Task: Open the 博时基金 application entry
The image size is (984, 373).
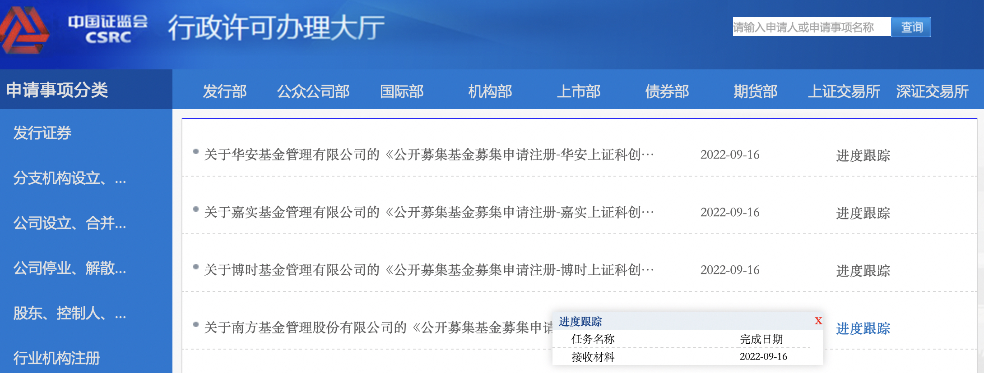Action: (x=429, y=270)
